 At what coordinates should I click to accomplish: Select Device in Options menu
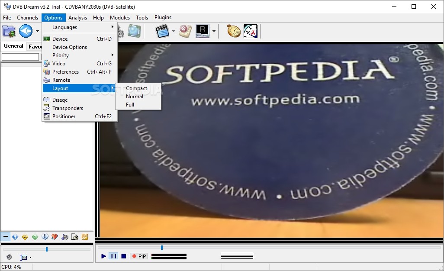(80, 39)
